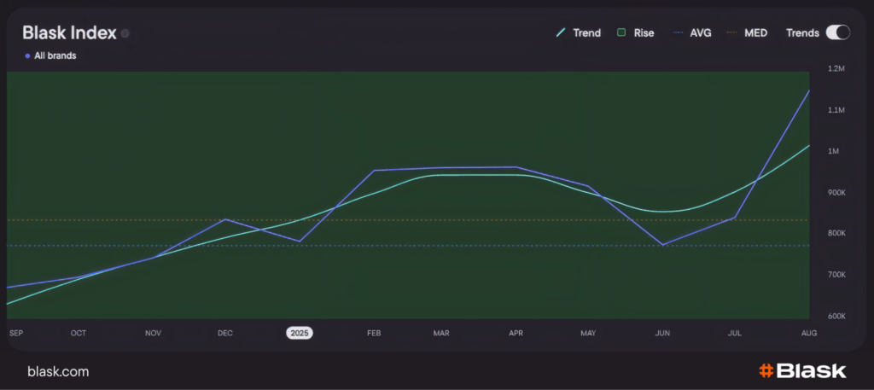The width and height of the screenshot is (874, 390).
Task: Click the info icon beside Blask Index
Action: click(x=125, y=33)
